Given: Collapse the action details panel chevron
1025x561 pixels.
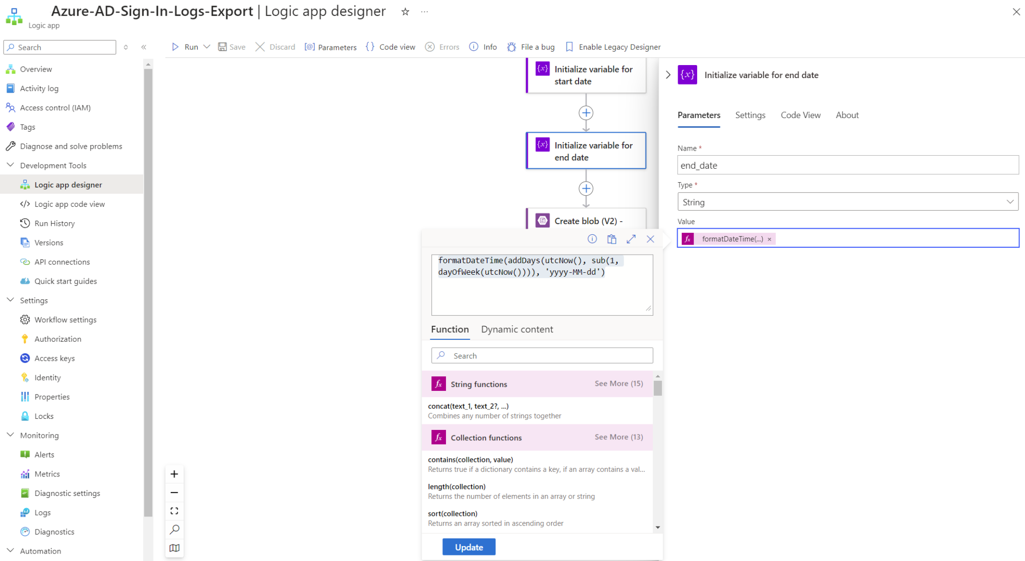Looking at the screenshot, I should (x=668, y=75).
